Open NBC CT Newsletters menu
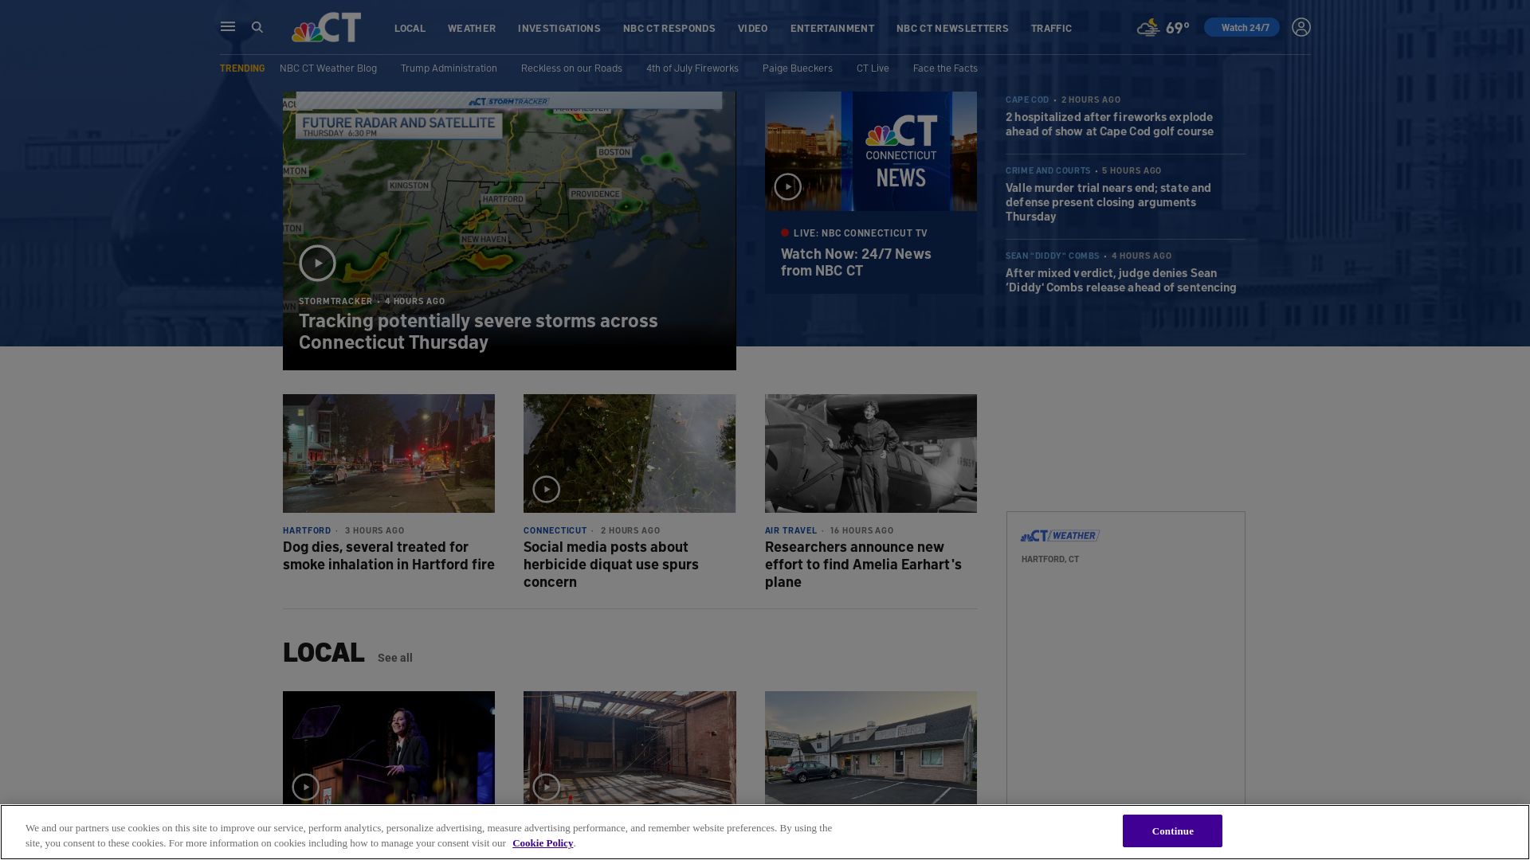Image resolution: width=1530 pixels, height=860 pixels. (951, 28)
